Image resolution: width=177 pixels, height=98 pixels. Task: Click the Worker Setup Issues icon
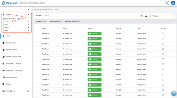(4, 57)
